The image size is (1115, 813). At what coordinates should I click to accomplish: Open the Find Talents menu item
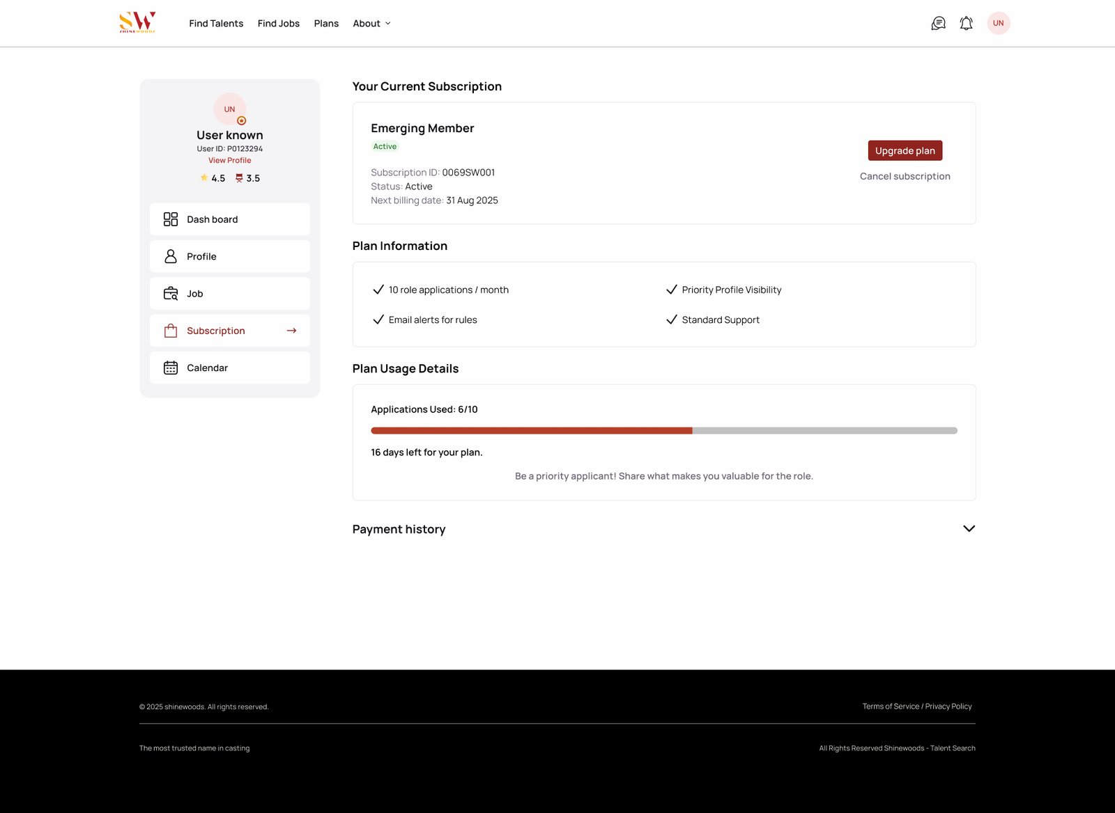click(x=216, y=24)
